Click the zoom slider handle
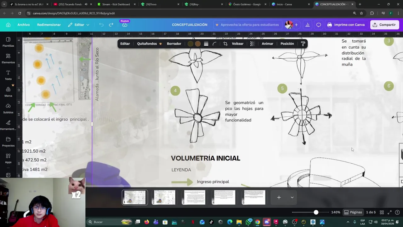The width and height of the screenshot is (403, 227). click(316, 212)
